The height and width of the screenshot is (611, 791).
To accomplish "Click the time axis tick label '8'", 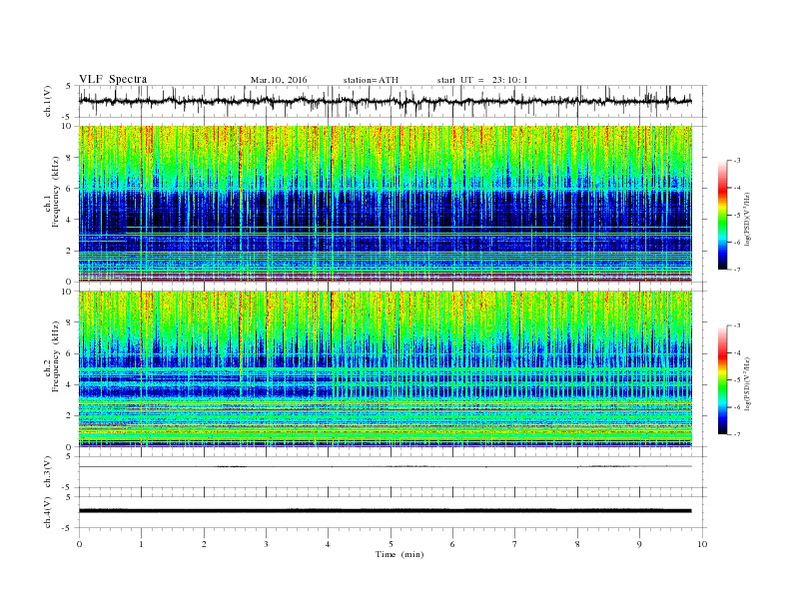I will (577, 544).
